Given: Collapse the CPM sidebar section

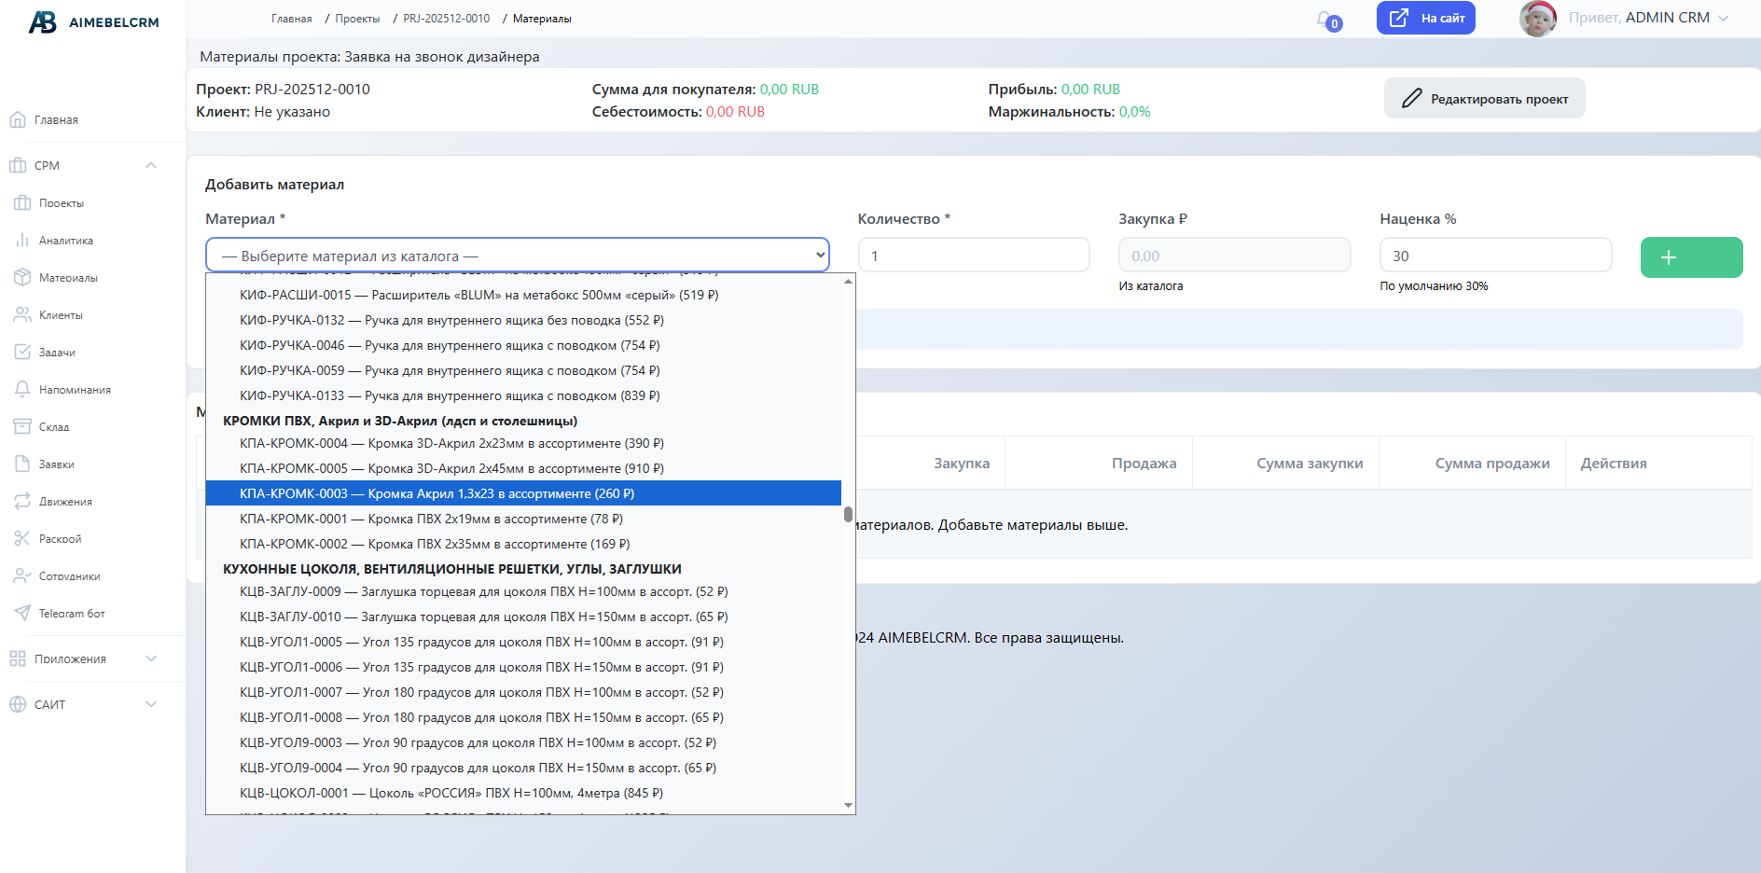Looking at the screenshot, I should (151, 166).
